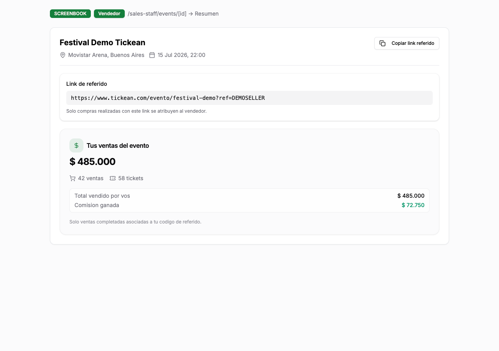The width and height of the screenshot is (499, 351).
Task: Click the ticket icon beside 58 tickets
Action: click(x=113, y=178)
